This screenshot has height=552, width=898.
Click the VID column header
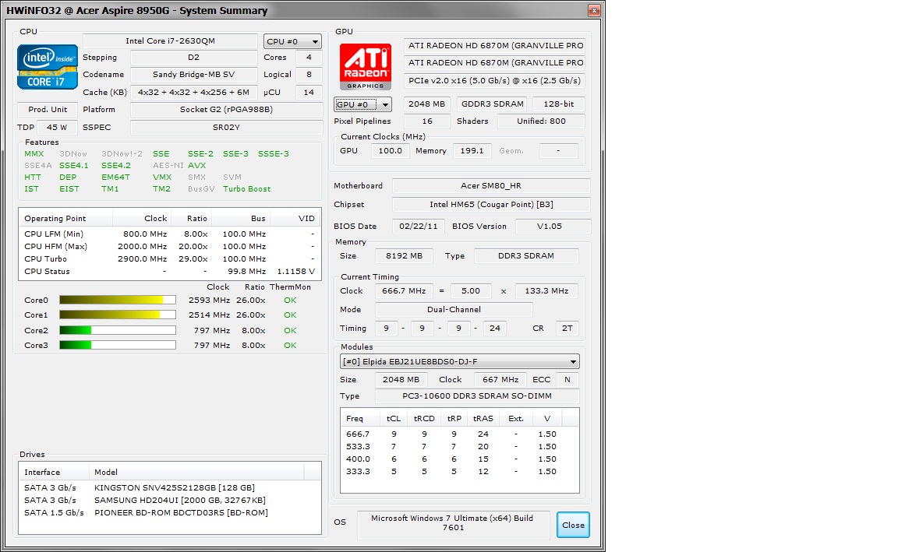[295, 219]
